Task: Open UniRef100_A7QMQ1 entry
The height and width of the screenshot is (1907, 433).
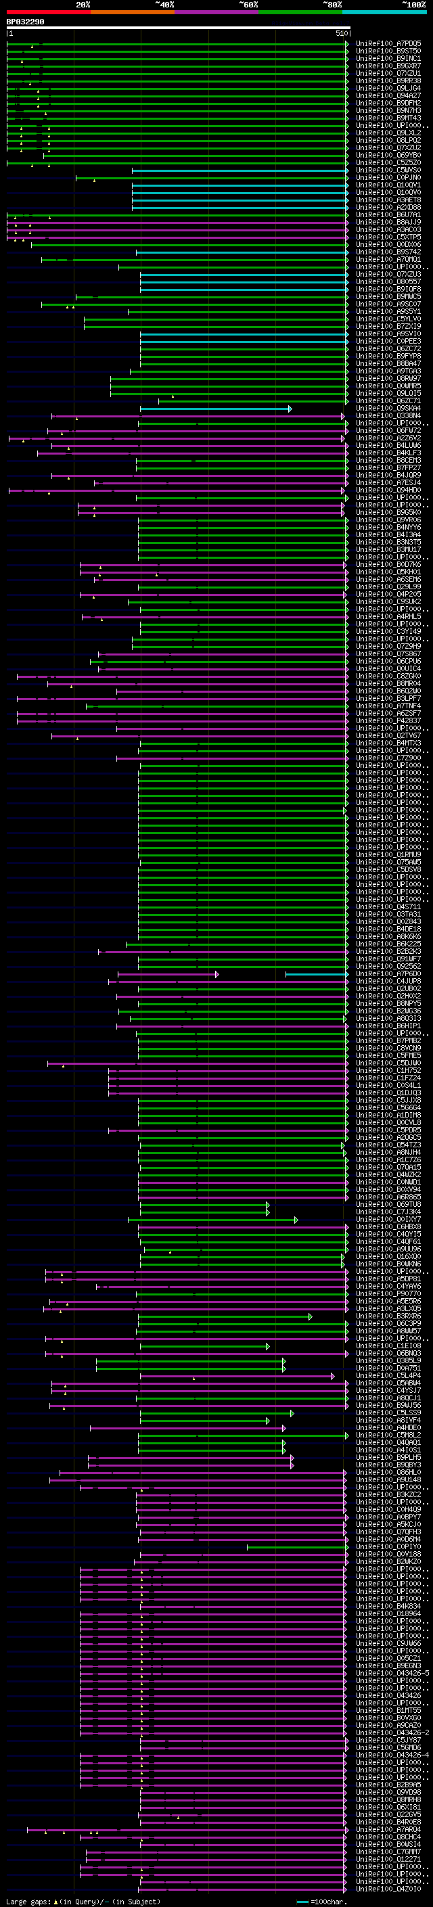Action: [388, 260]
